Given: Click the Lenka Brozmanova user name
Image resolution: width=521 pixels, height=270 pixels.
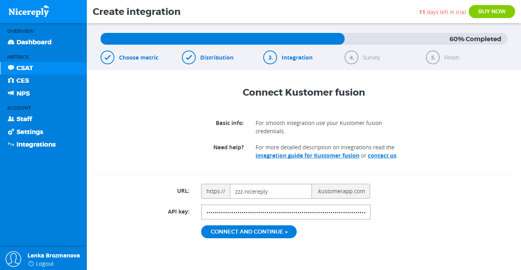Looking at the screenshot, I should coord(54,256).
